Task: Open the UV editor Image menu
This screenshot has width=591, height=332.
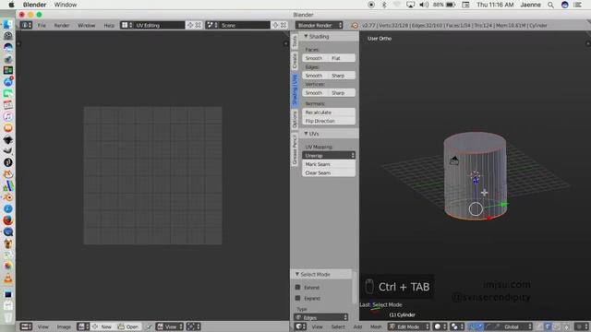Action: coord(64,326)
